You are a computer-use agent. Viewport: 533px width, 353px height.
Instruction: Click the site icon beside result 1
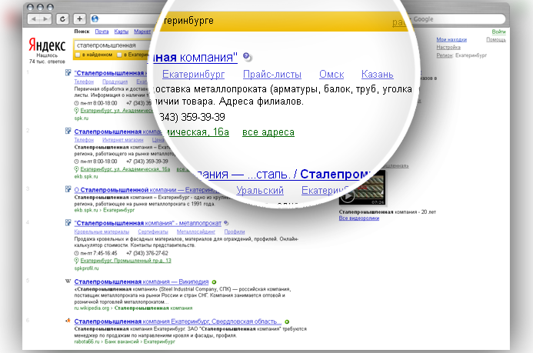68,73
